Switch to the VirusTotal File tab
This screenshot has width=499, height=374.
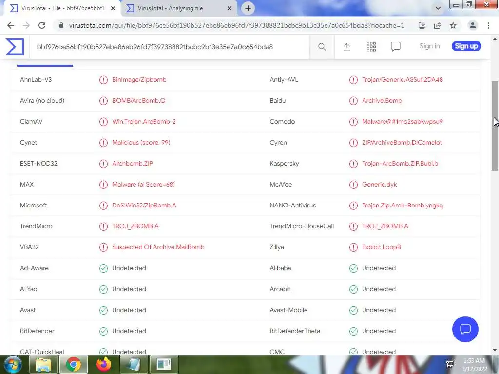[62, 8]
